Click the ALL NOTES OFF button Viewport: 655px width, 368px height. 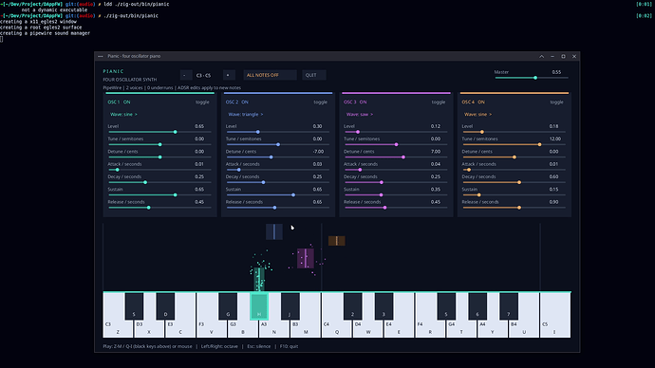coord(270,75)
